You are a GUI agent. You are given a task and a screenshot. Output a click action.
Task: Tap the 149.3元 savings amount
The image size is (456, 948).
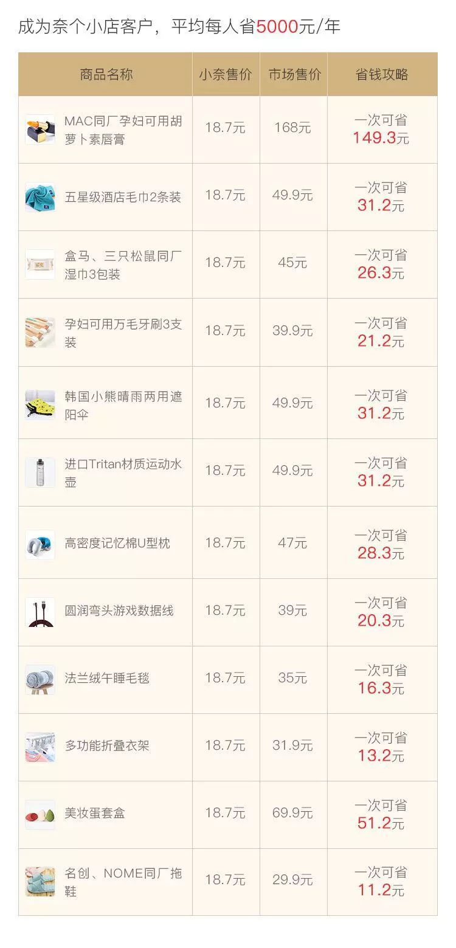pyautogui.click(x=381, y=139)
